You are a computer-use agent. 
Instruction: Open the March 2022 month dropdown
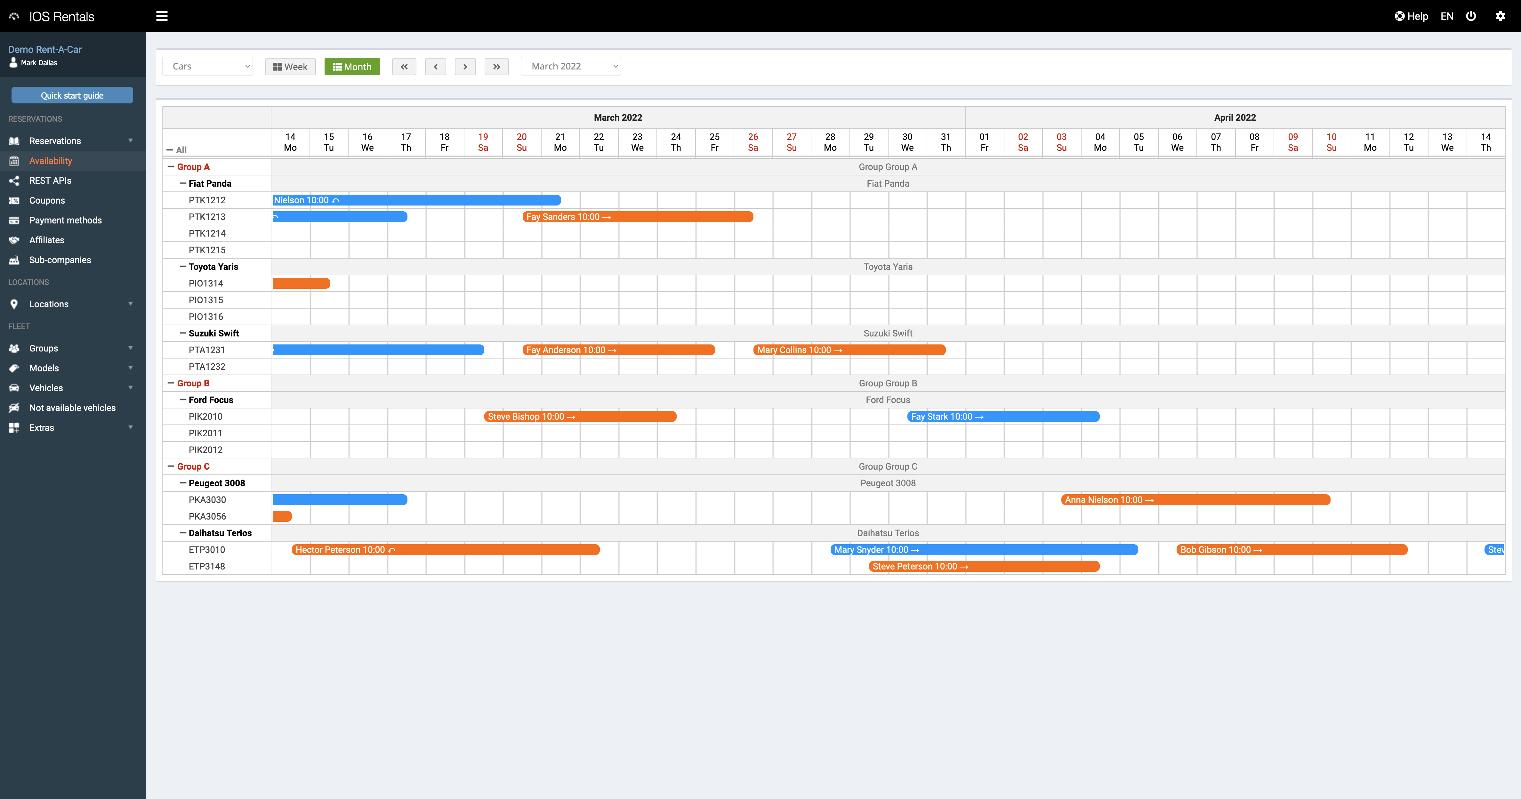570,67
